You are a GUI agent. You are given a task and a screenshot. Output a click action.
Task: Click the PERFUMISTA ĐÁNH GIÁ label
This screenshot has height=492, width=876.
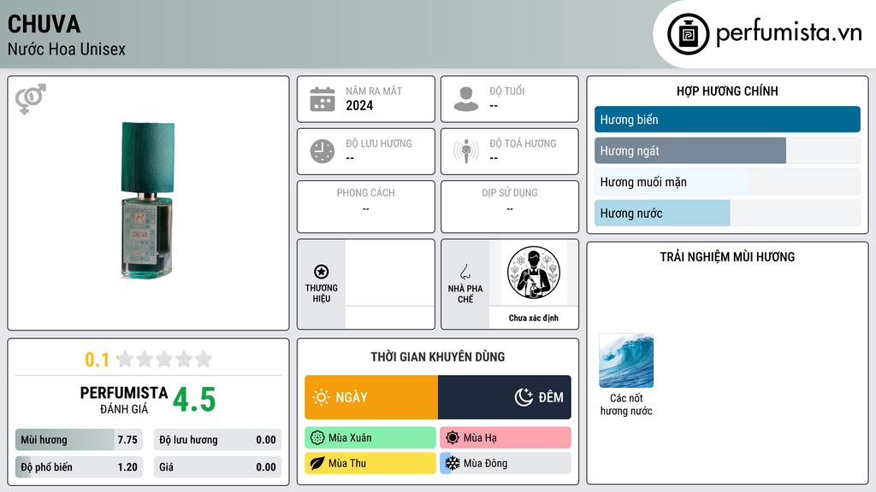tap(124, 400)
